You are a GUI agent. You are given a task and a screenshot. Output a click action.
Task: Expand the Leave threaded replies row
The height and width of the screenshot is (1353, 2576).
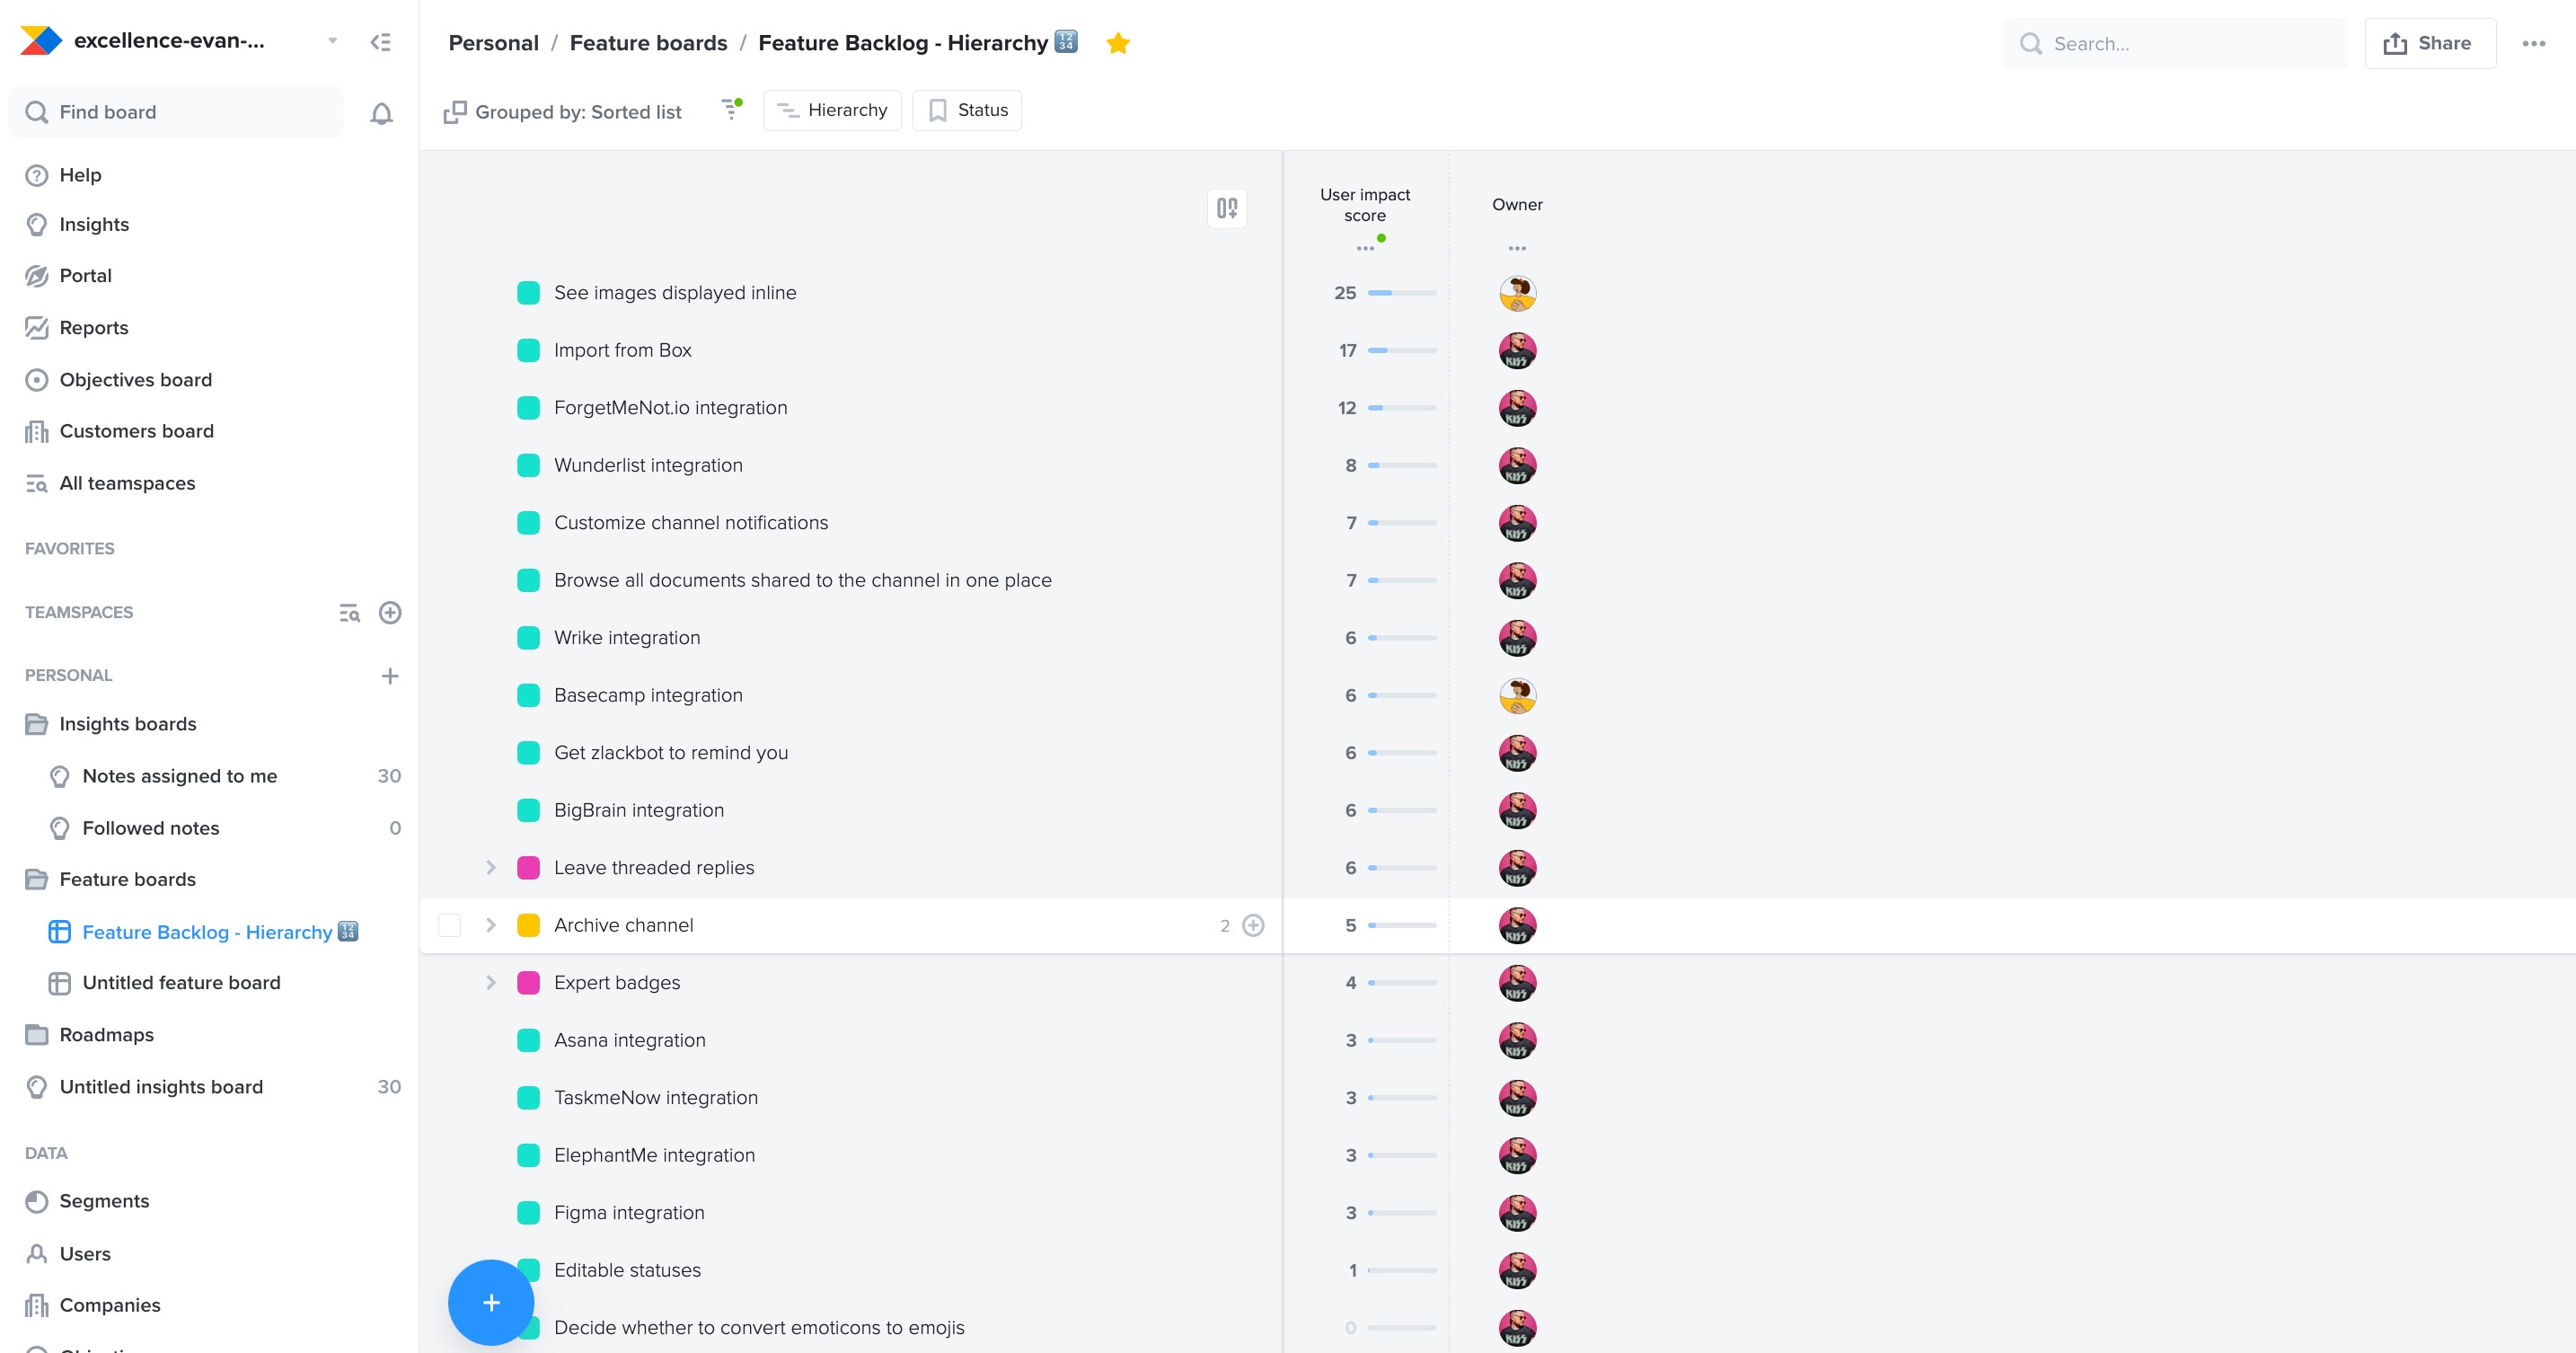click(491, 867)
